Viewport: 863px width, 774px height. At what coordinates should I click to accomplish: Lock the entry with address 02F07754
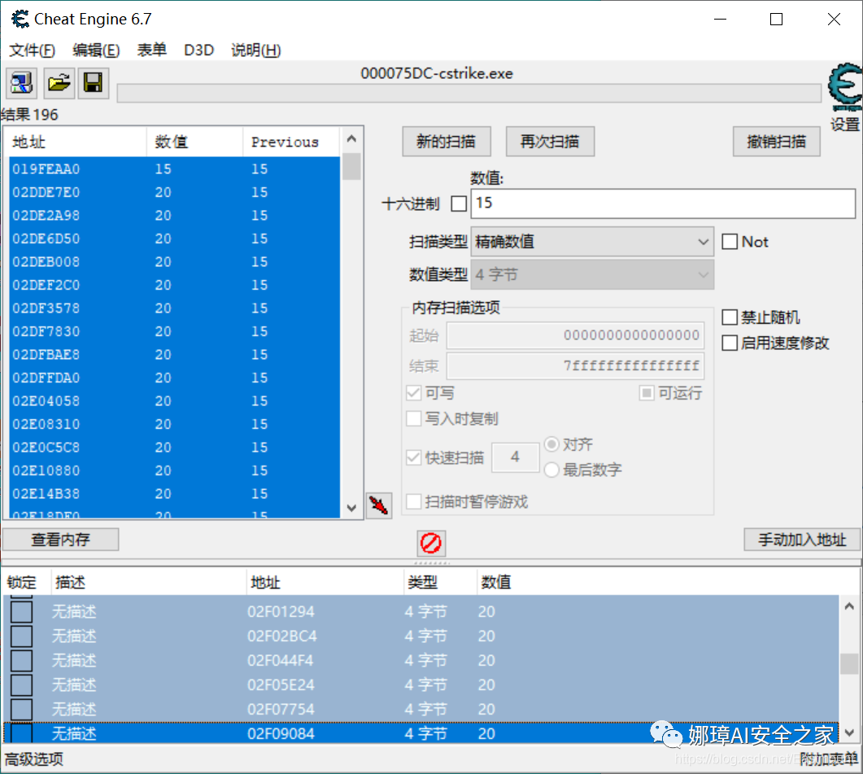[x=21, y=709]
